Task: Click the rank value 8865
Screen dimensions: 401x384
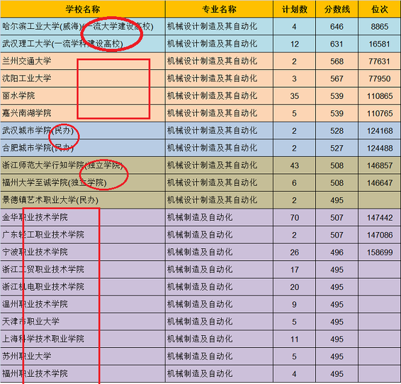Action: click(380, 26)
